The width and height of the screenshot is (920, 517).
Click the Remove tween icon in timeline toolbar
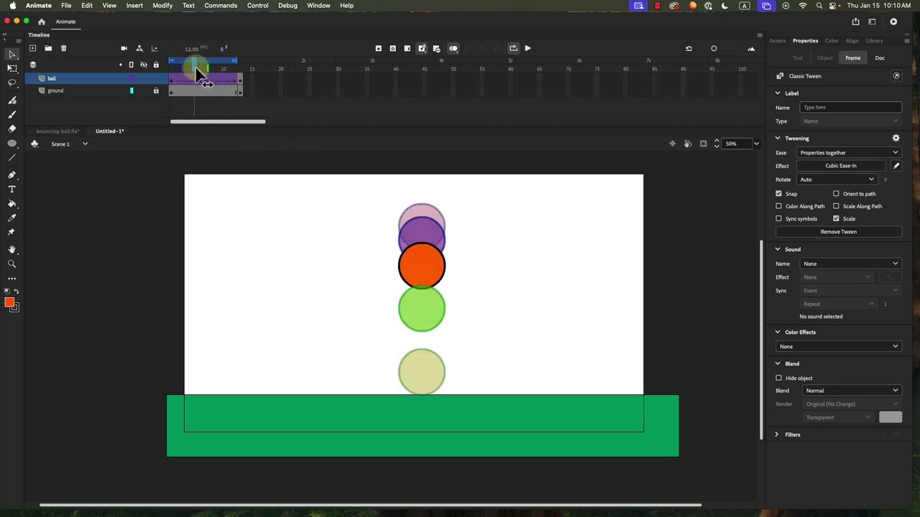[436, 48]
